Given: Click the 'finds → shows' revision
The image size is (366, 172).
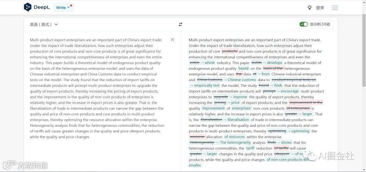Looking at the screenshot, I should coord(279,143).
